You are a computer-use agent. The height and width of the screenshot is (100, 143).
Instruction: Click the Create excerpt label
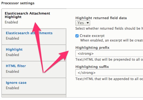click(x=92, y=36)
